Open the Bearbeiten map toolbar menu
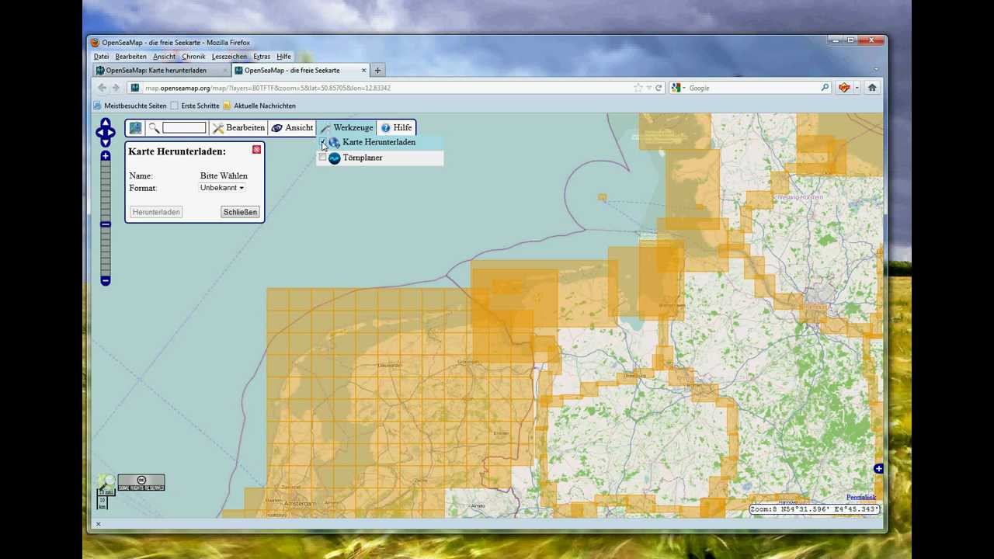This screenshot has height=559, width=994. click(238, 127)
